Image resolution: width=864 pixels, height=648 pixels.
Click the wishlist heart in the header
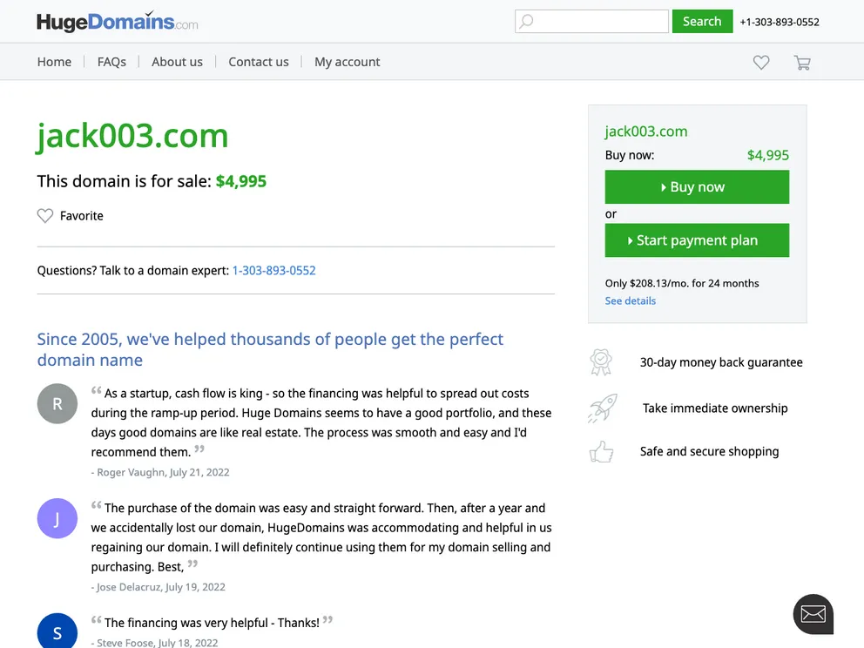tap(760, 62)
